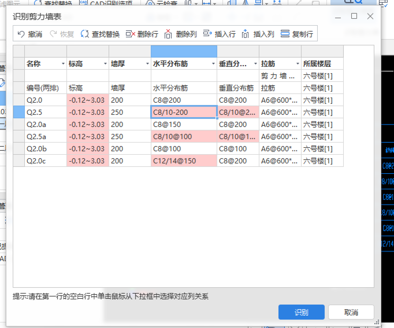Open the 名称 column dropdown
Screen dimensions: 394x328
point(63,64)
